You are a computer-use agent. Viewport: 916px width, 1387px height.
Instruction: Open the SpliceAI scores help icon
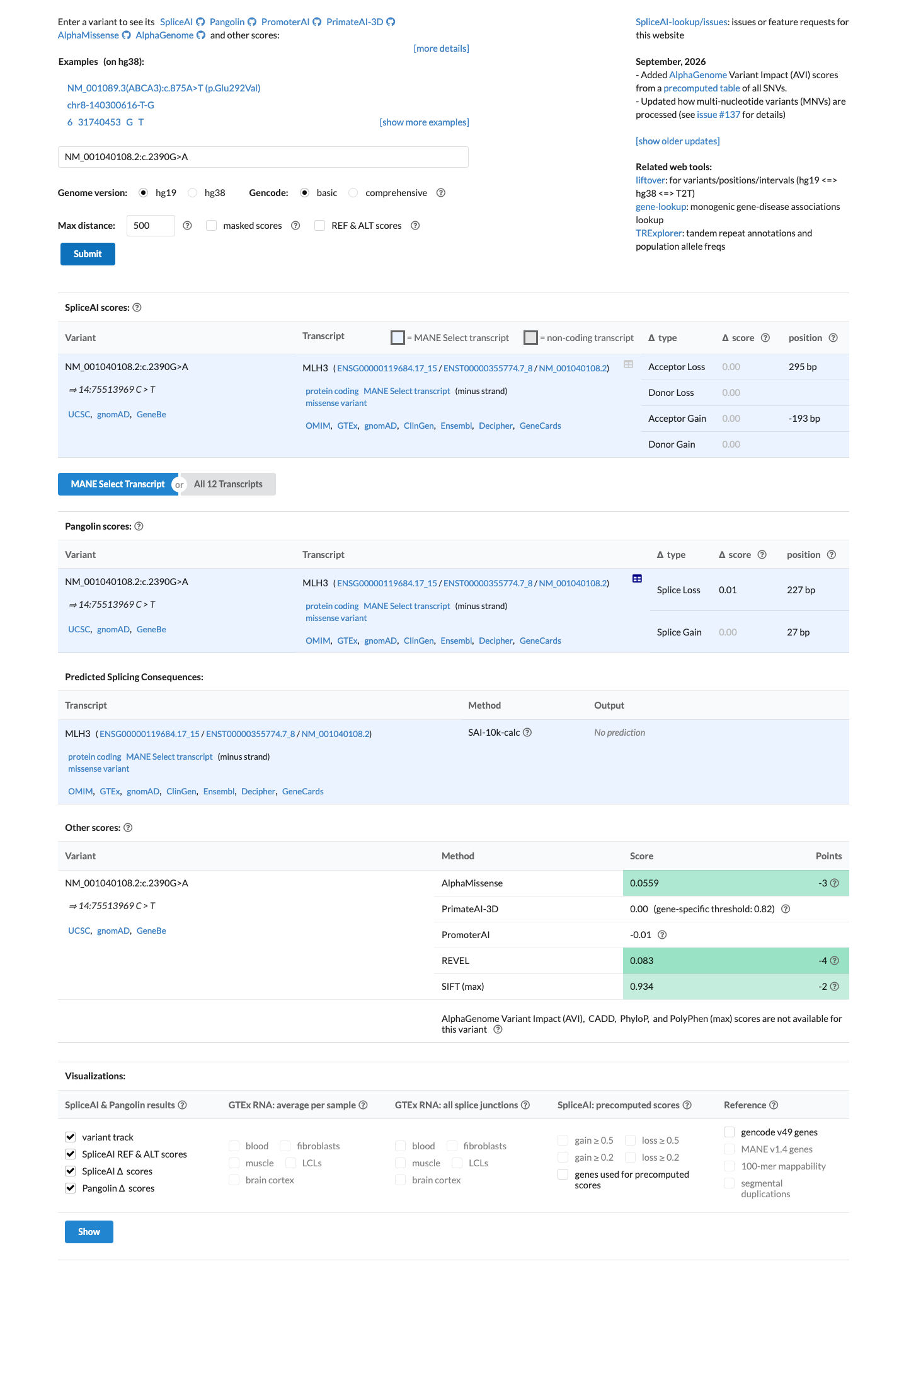(x=137, y=308)
